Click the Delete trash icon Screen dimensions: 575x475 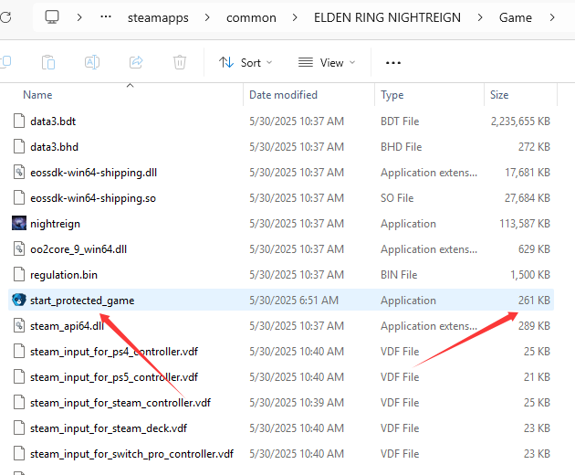(x=180, y=62)
